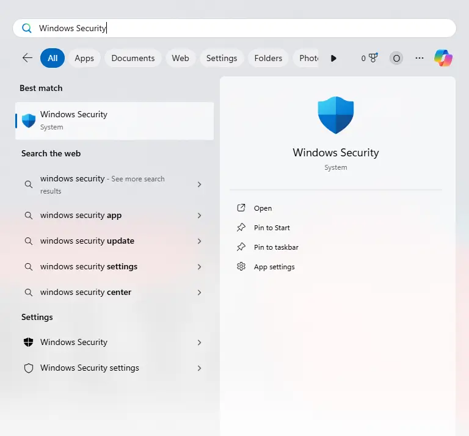
Task: Click in the search text field
Action: [x=234, y=28]
